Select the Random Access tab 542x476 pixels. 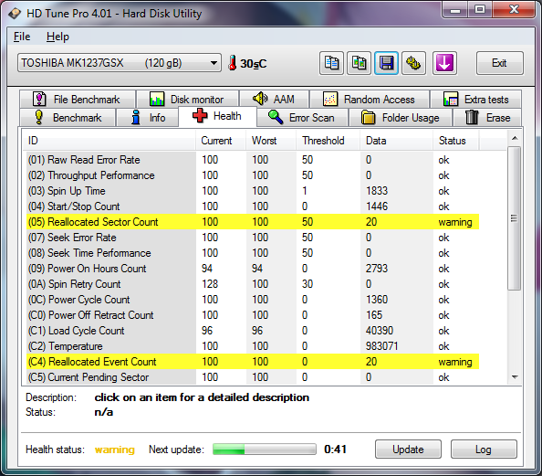coord(370,100)
